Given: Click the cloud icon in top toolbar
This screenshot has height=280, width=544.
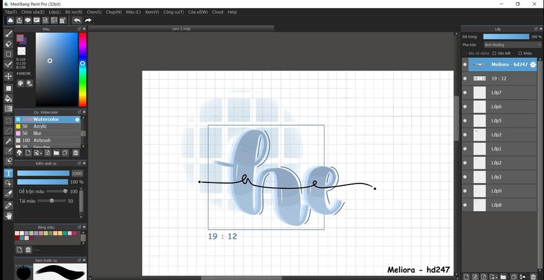Looking at the screenshot, I should (11, 21).
